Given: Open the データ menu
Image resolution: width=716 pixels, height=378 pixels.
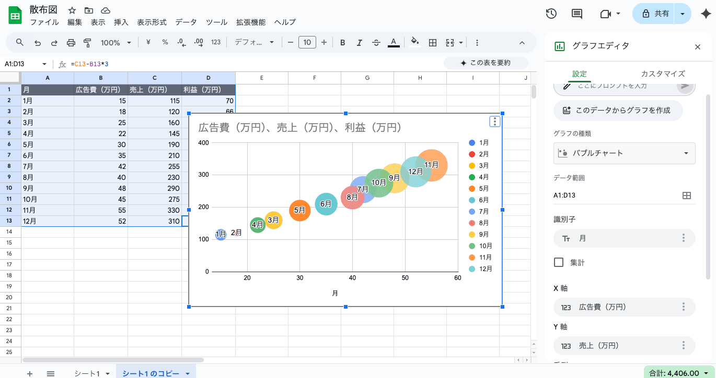Looking at the screenshot, I should point(186,22).
